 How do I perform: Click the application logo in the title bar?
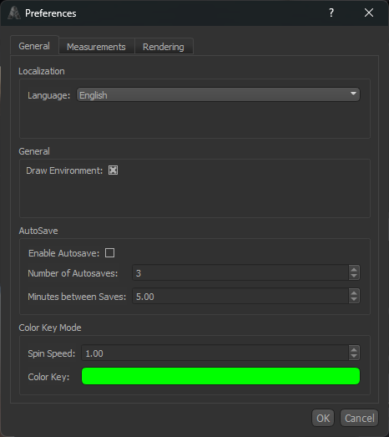pyautogui.click(x=14, y=13)
